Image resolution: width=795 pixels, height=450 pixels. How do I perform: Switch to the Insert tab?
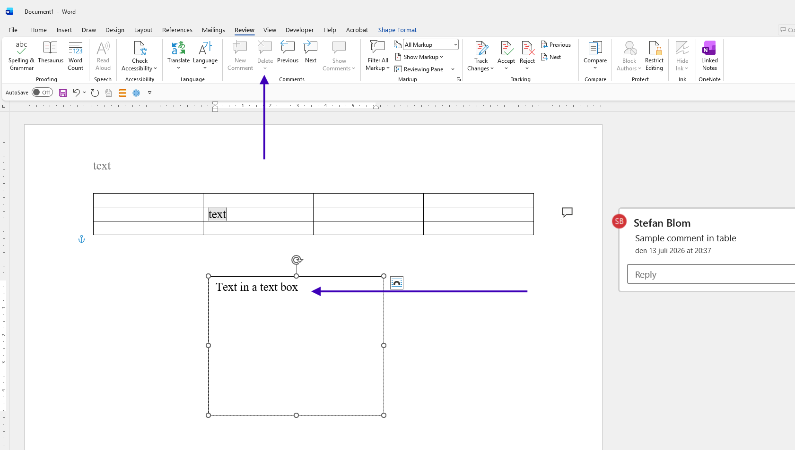pos(64,30)
